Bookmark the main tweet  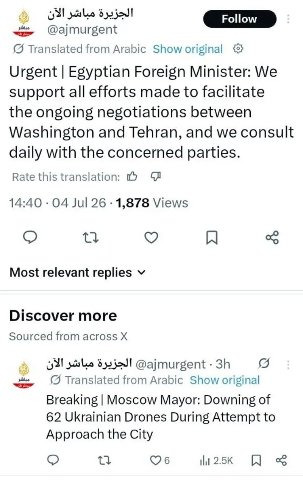tap(212, 238)
